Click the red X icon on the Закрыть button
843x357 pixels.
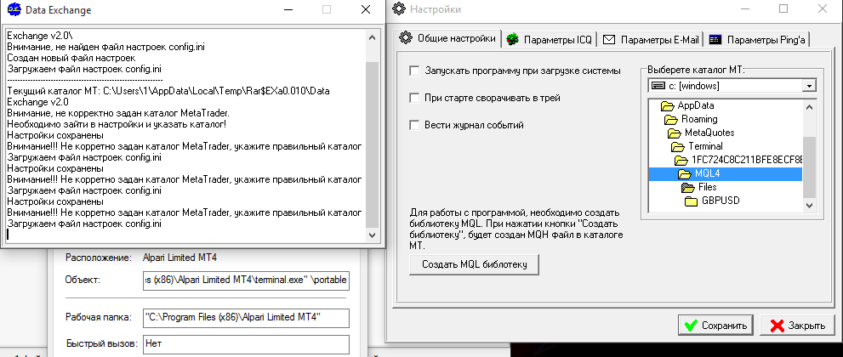[x=777, y=326]
